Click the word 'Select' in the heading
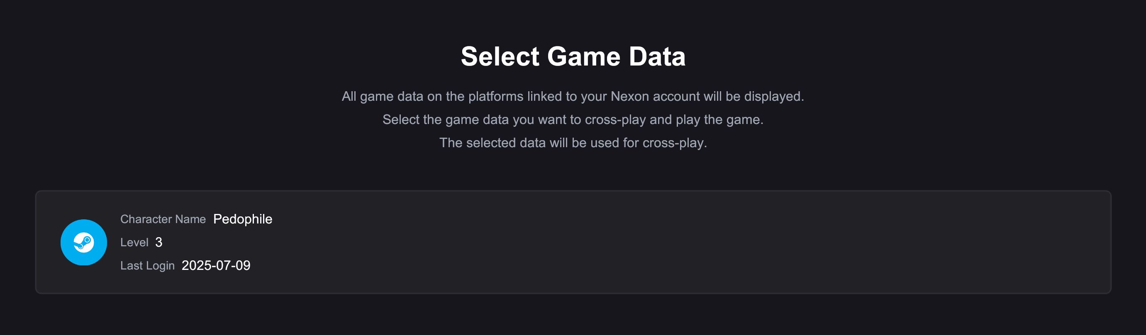The height and width of the screenshot is (335, 1146). click(500, 56)
